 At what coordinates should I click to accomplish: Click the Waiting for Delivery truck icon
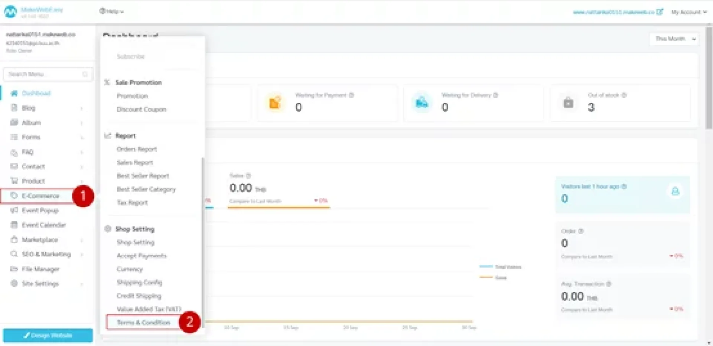(x=421, y=103)
